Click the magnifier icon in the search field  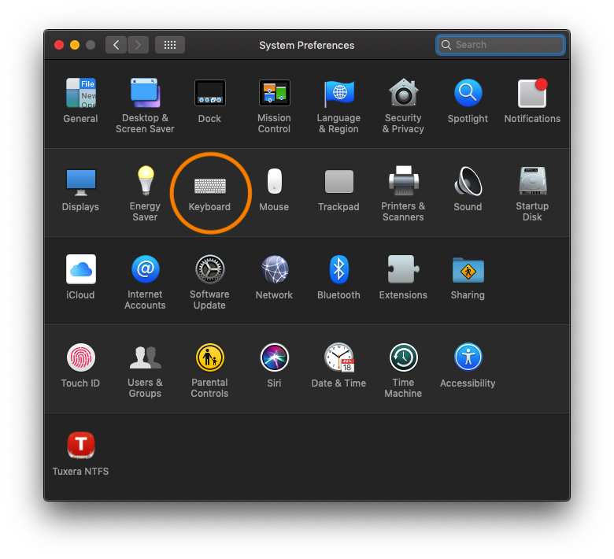pyautogui.click(x=446, y=45)
